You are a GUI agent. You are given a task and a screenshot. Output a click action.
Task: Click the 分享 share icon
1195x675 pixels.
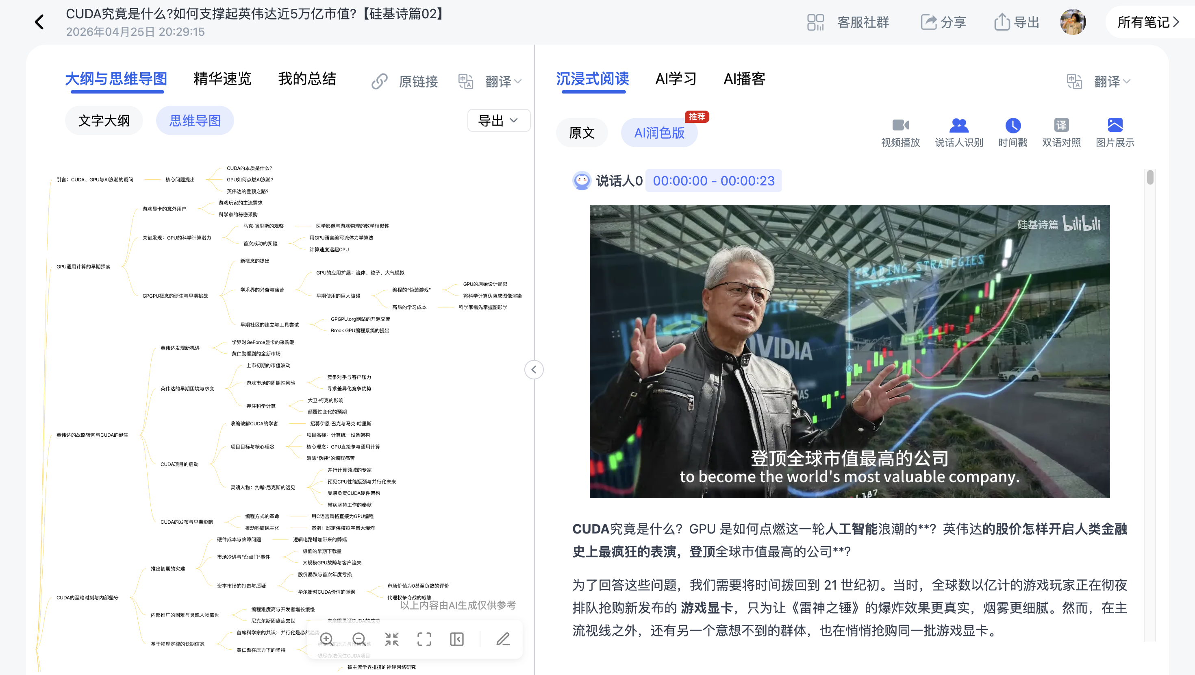coord(929,22)
